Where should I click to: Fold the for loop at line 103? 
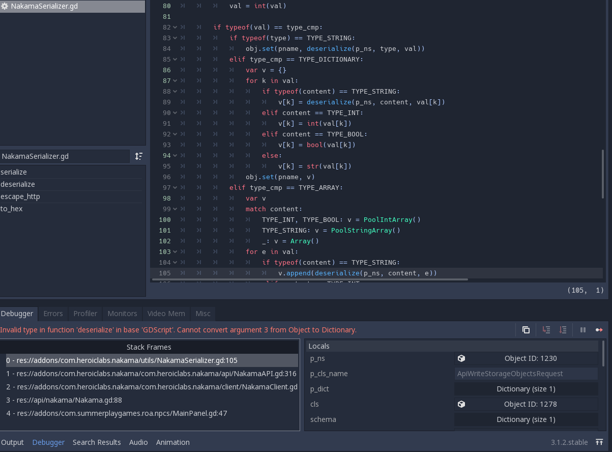point(175,252)
